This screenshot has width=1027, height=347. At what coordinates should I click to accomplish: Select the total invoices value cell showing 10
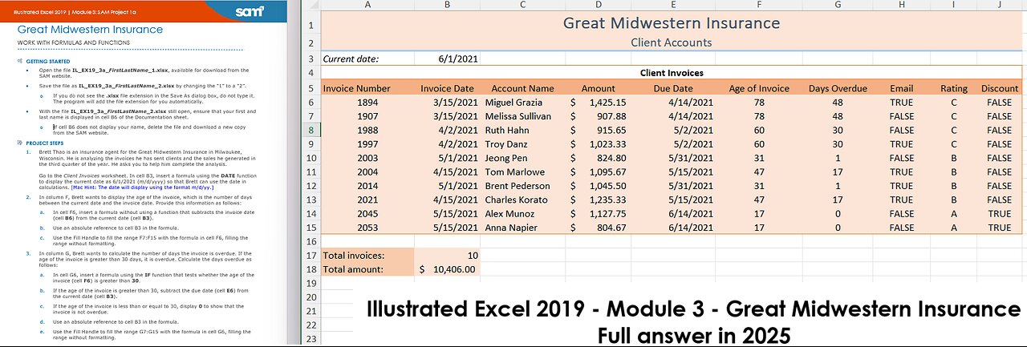448,256
